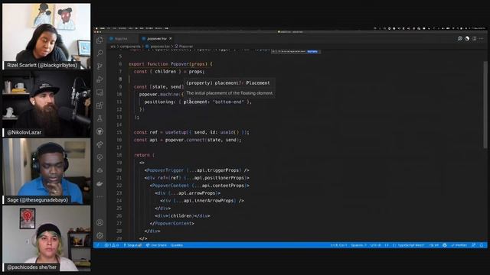Open the components breadcrumb dropdown
The height and width of the screenshot is (275, 490).
coord(130,47)
